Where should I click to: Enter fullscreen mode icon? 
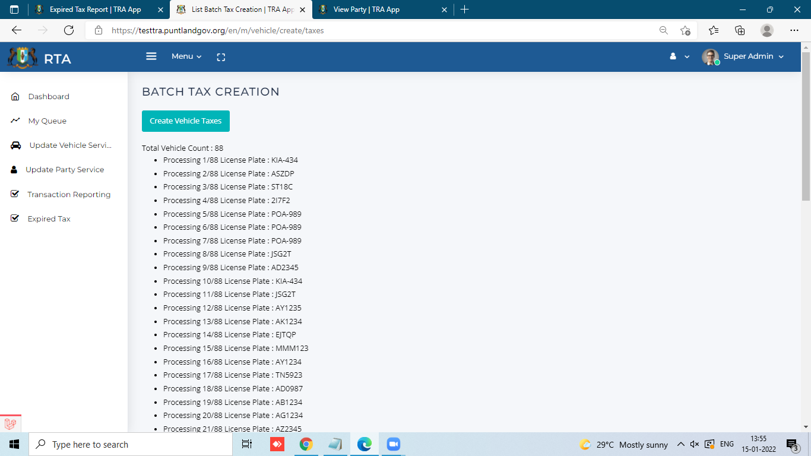pos(221,57)
